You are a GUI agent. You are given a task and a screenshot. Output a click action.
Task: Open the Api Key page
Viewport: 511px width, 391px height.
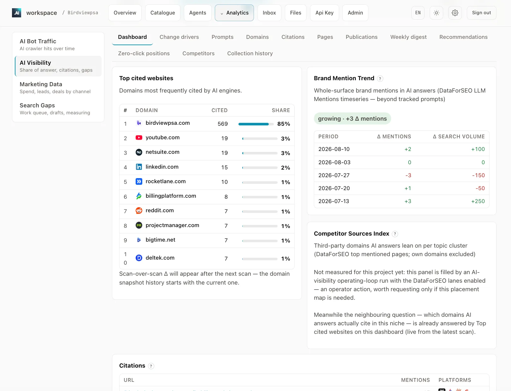[325, 13]
